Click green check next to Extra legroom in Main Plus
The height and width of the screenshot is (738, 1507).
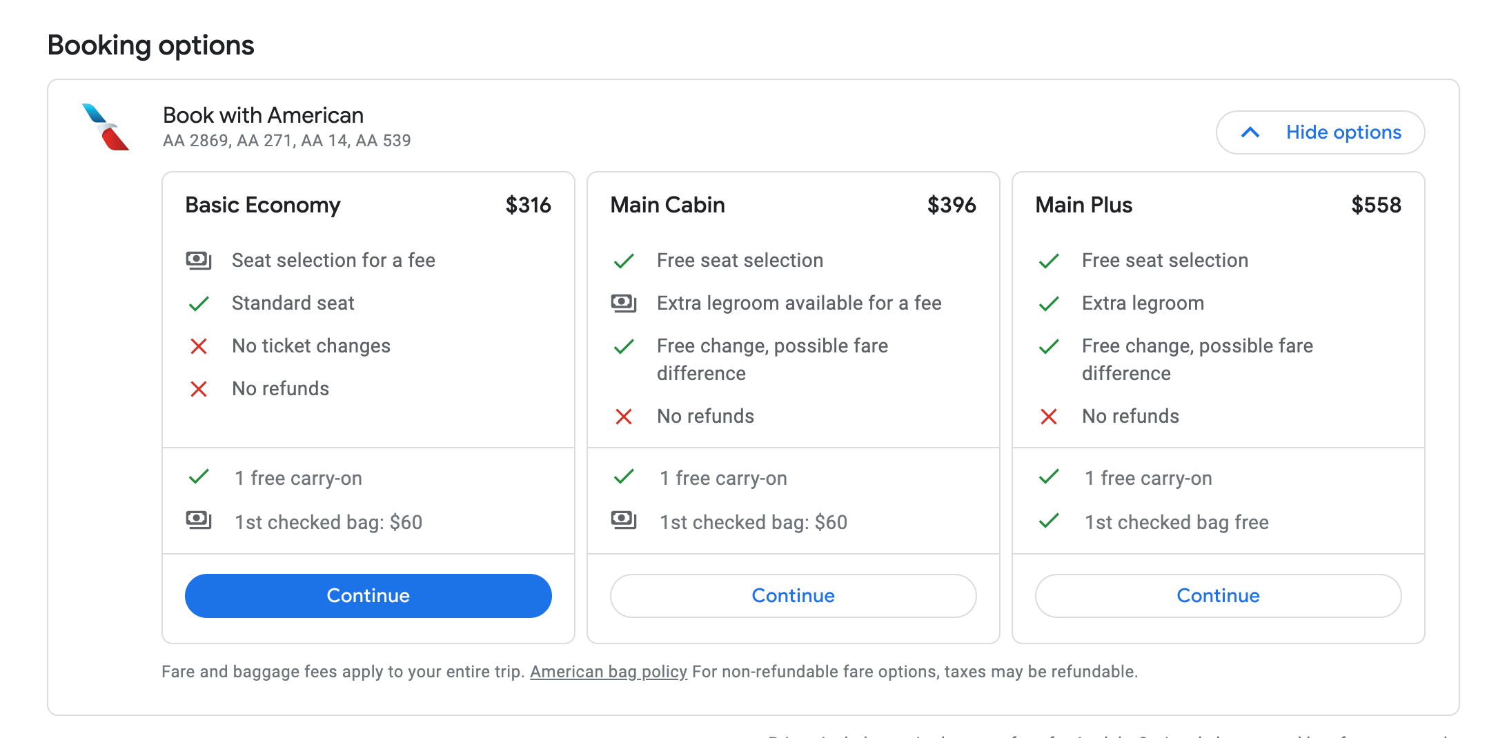(x=1049, y=303)
